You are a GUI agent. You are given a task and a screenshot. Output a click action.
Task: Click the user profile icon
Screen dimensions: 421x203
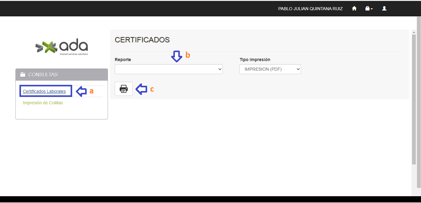point(384,9)
